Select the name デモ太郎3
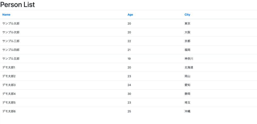This screenshot has width=257, height=124. click(9, 85)
